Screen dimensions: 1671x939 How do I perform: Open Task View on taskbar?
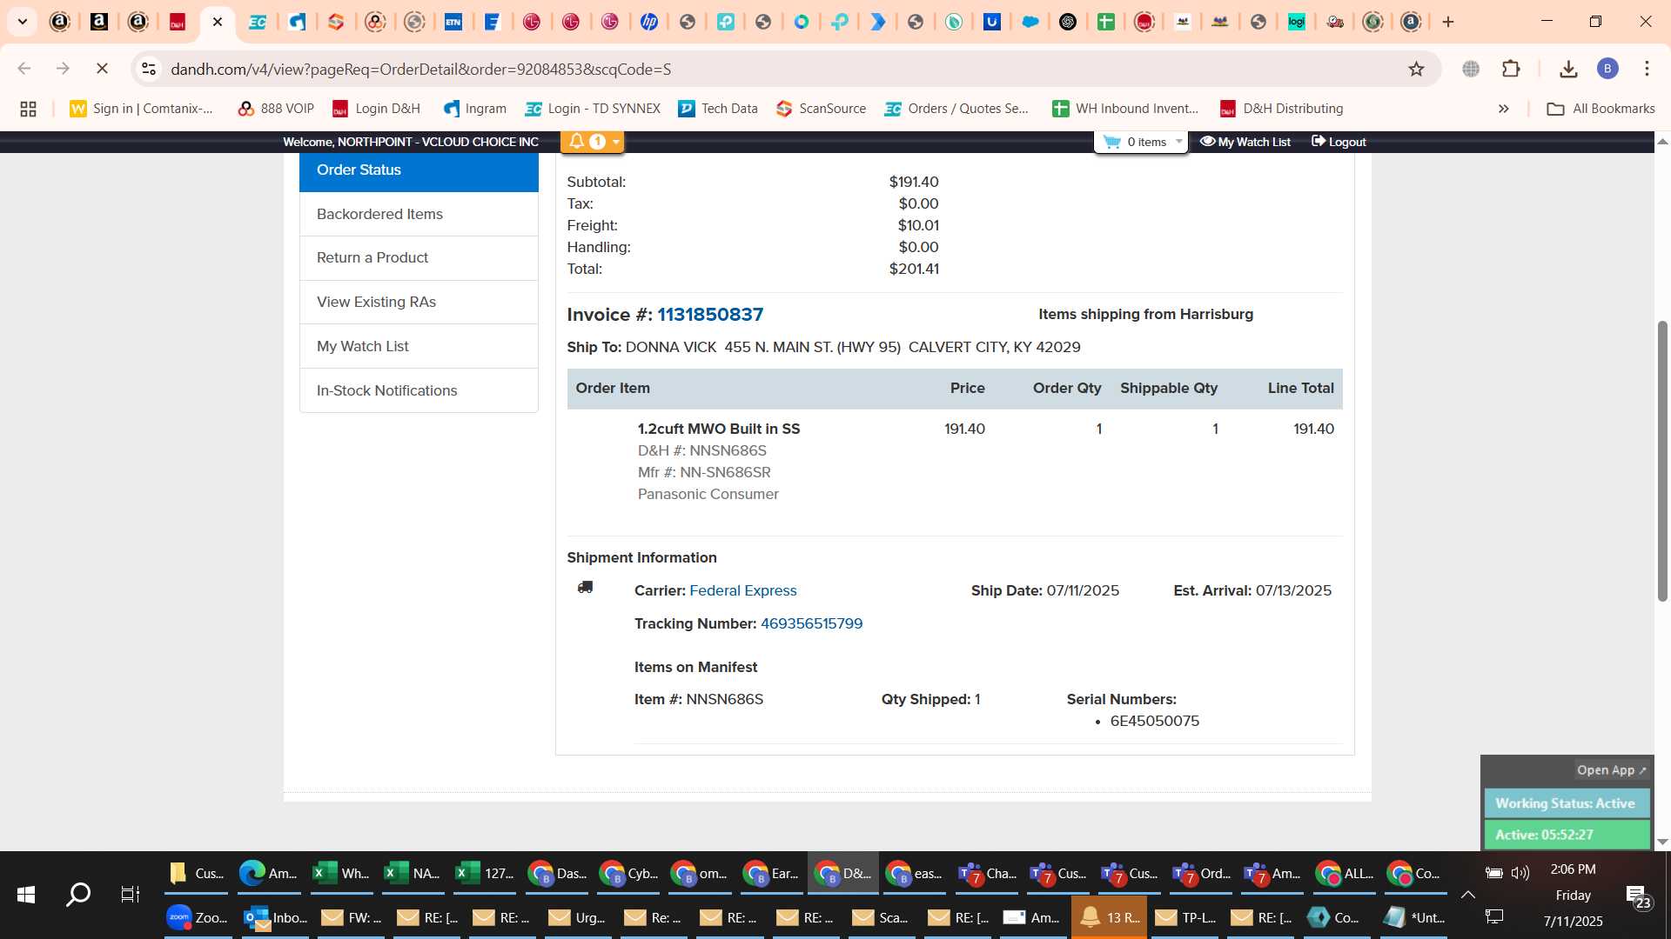pos(131,895)
